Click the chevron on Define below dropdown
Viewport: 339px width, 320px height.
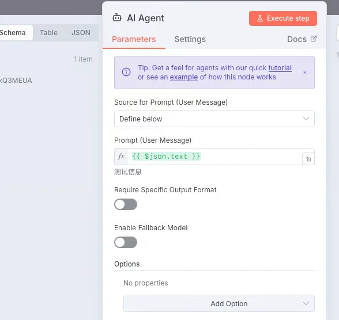click(306, 119)
